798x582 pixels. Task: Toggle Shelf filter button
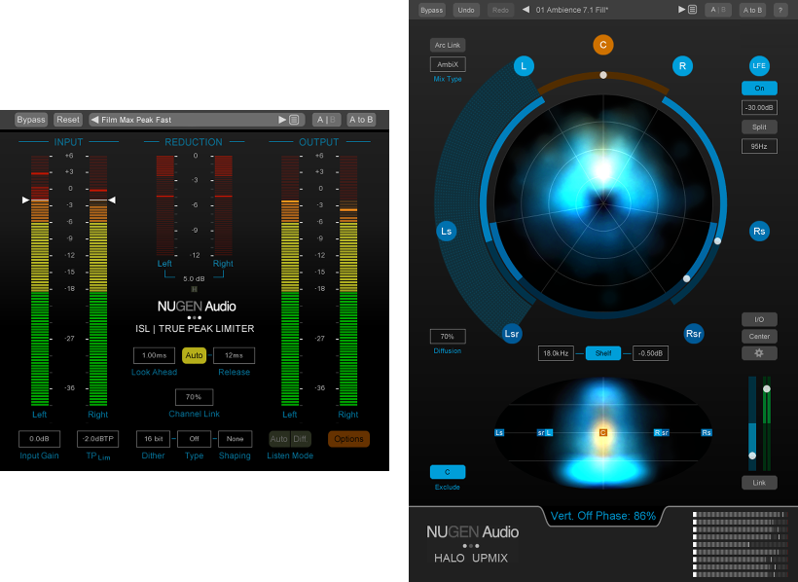pos(603,353)
